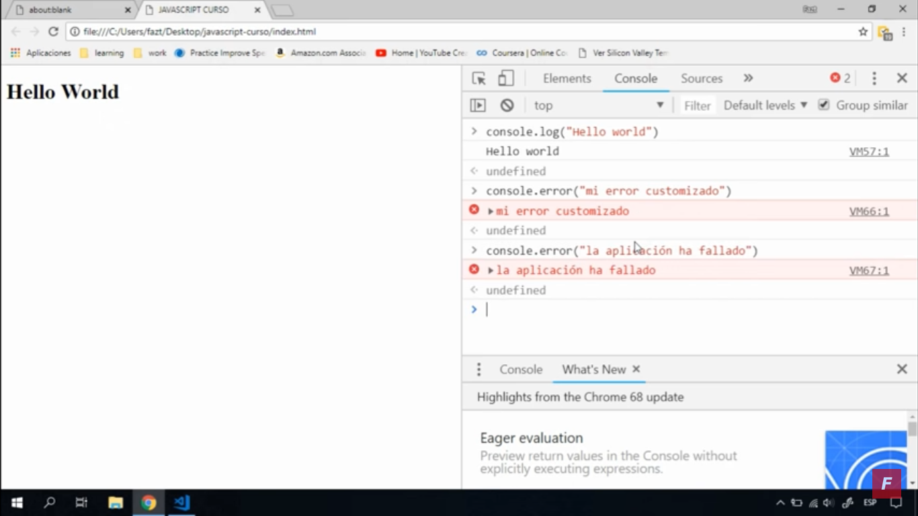Open a new browser tab
The width and height of the screenshot is (918, 516).
(282, 10)
